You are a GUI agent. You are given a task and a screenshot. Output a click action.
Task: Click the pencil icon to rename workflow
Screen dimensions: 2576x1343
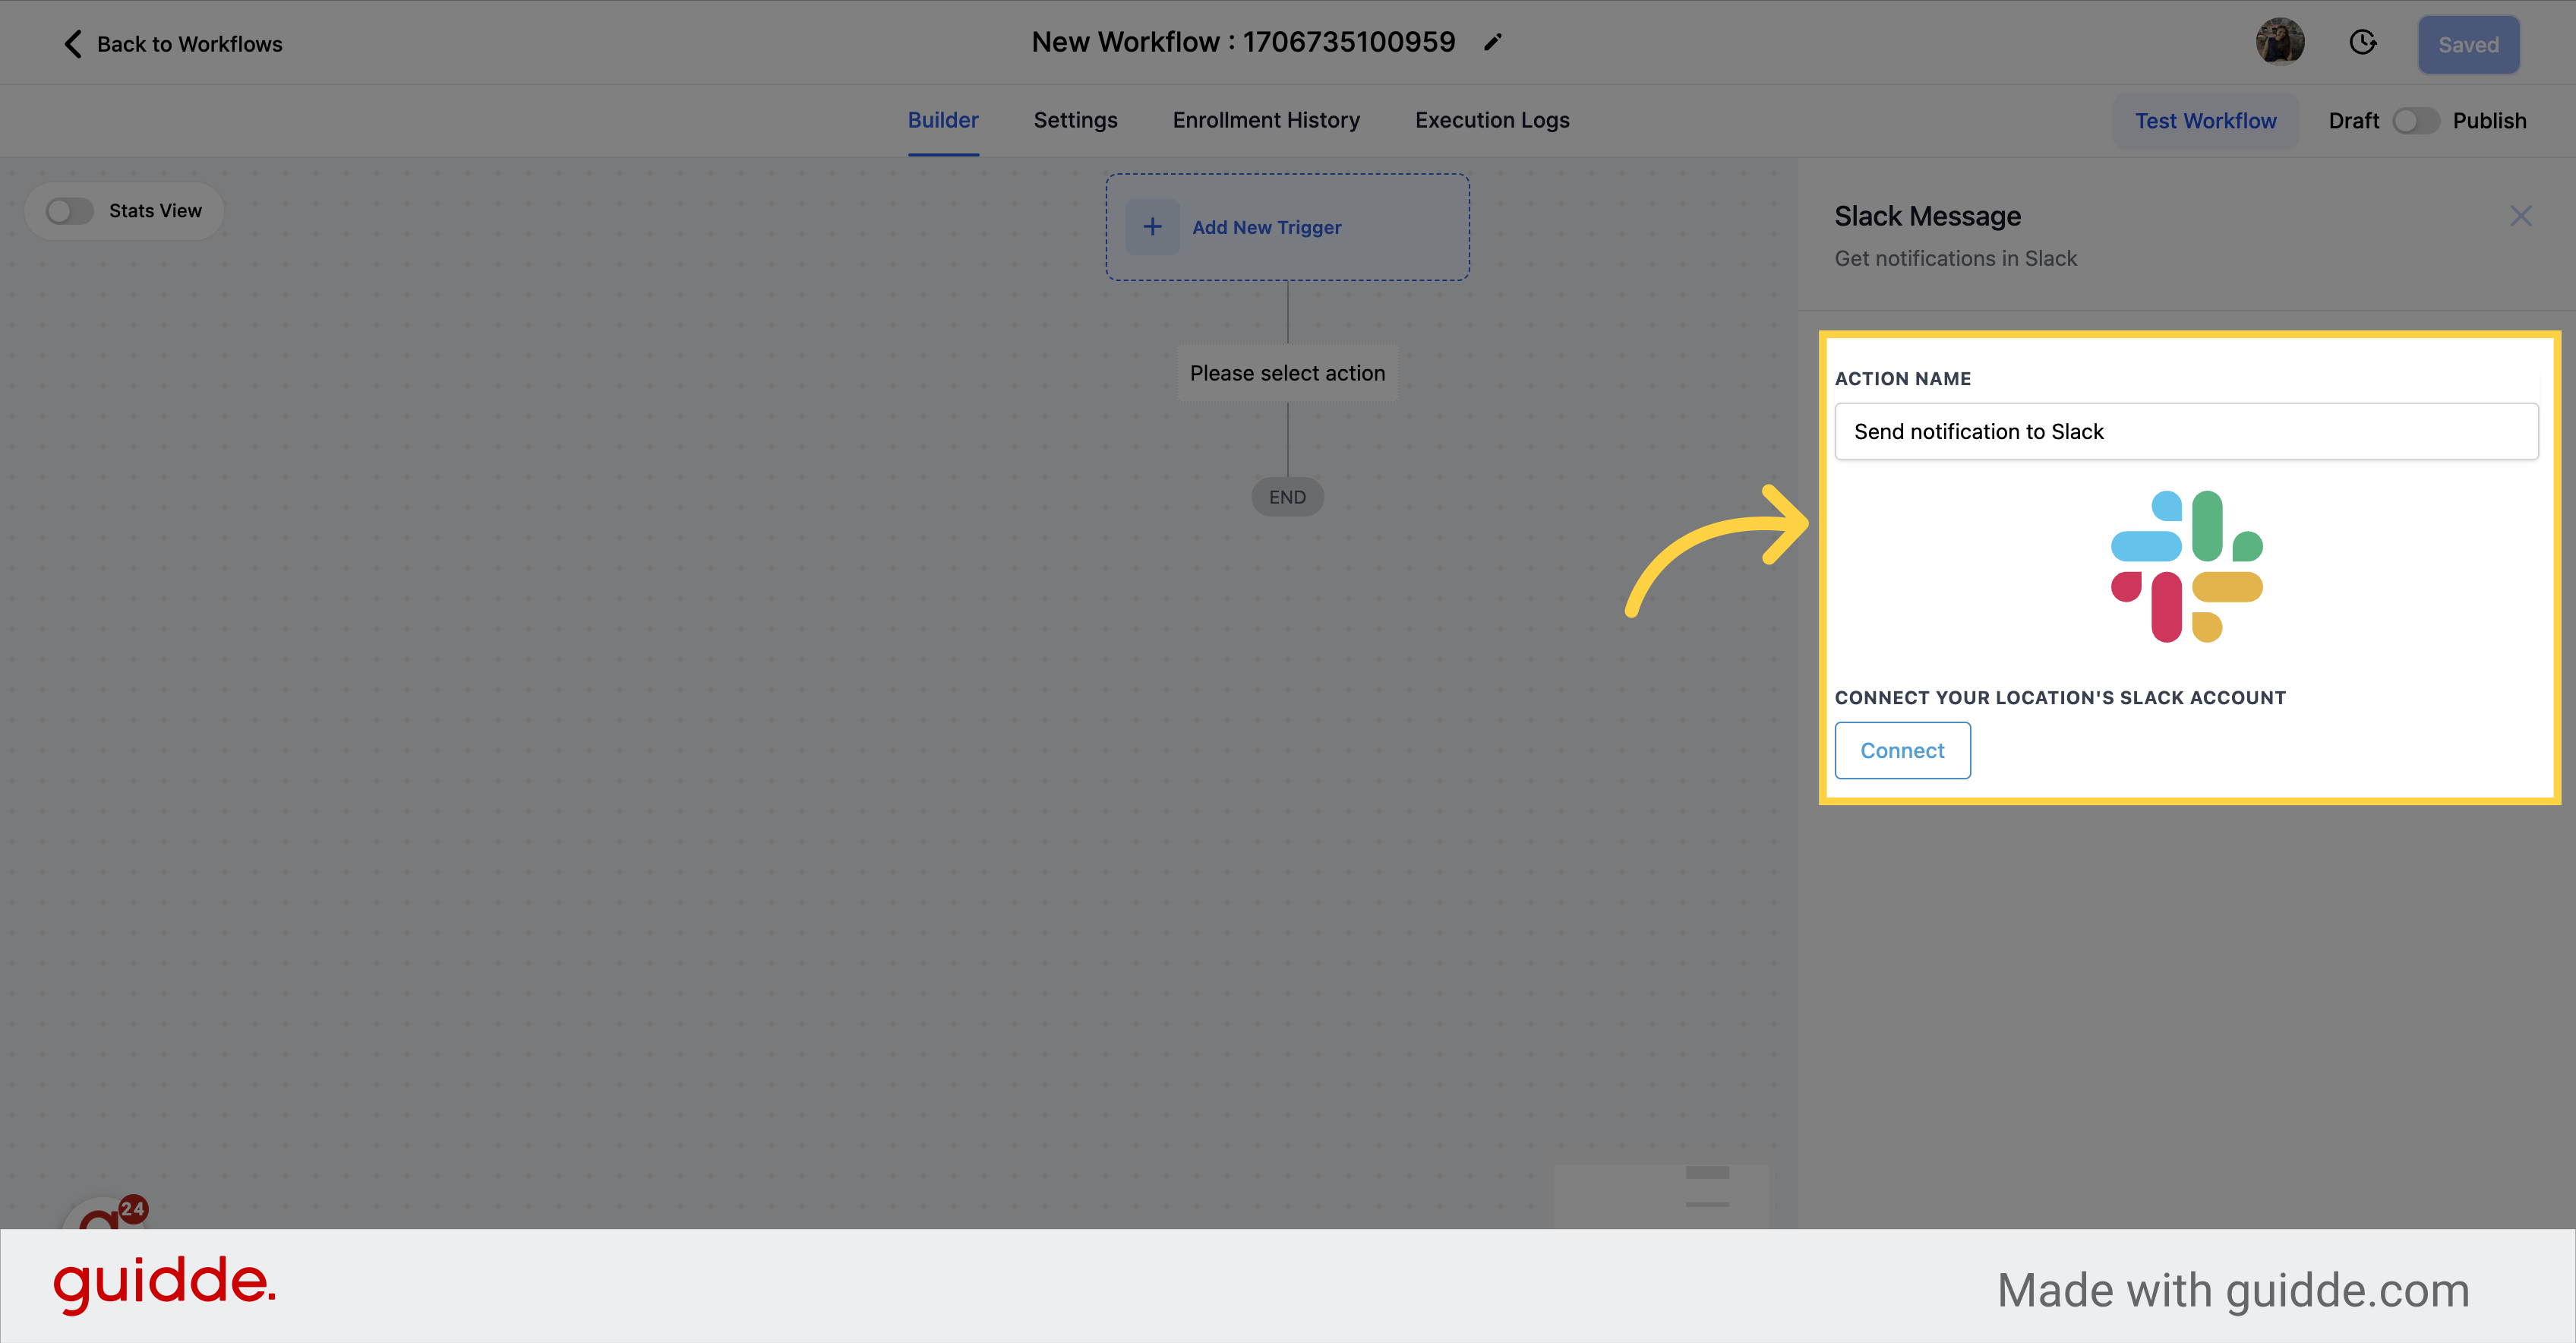(x=1492, y=42)
